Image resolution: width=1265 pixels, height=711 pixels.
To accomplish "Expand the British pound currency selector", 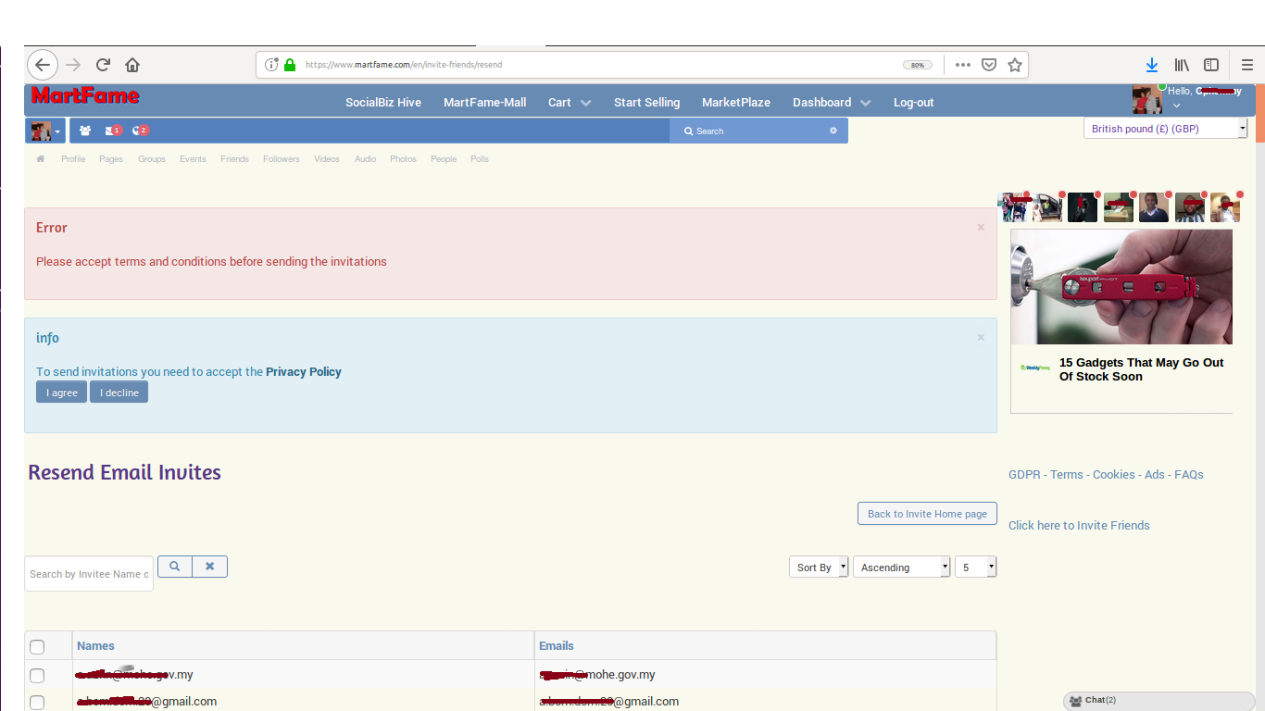I will click(x=1164, y=128).
